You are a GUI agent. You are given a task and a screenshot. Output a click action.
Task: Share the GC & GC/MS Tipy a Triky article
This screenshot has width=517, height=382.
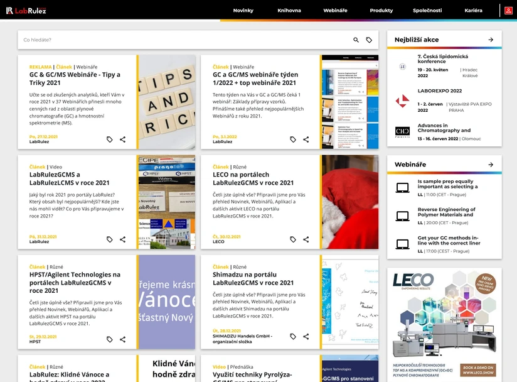click(122, 139)
